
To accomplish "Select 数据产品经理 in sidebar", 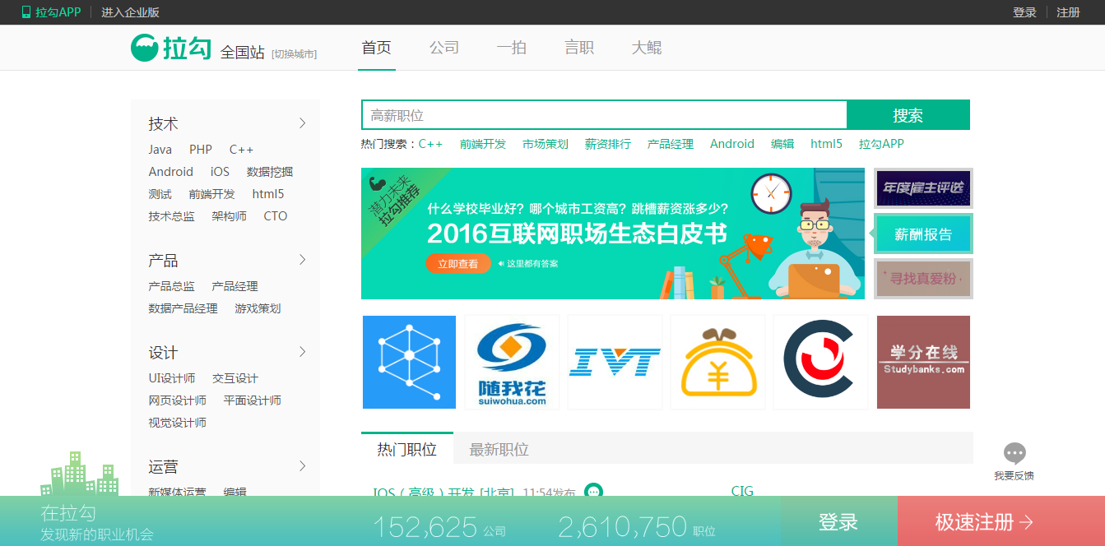I will coord(183,308).
